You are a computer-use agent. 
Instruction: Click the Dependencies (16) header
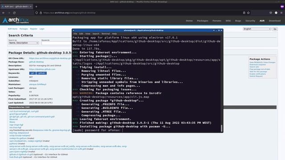pos(142,108)
